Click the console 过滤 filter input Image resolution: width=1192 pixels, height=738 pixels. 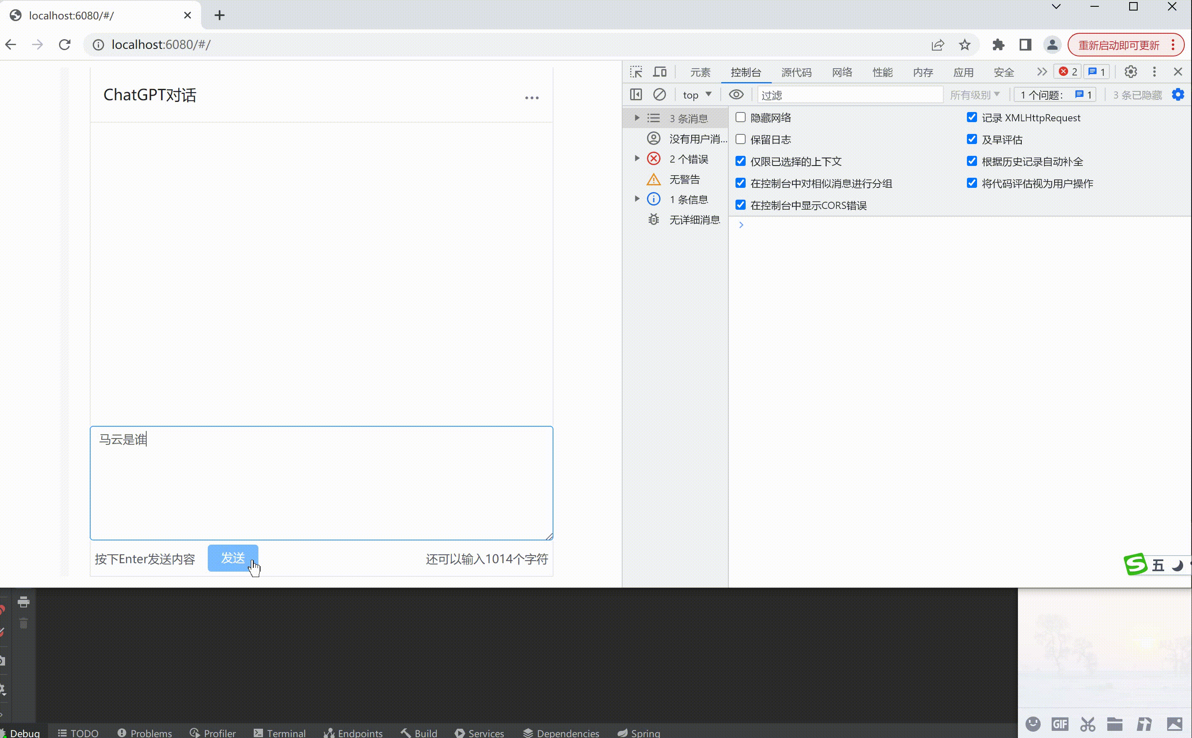tap(850, 95)
